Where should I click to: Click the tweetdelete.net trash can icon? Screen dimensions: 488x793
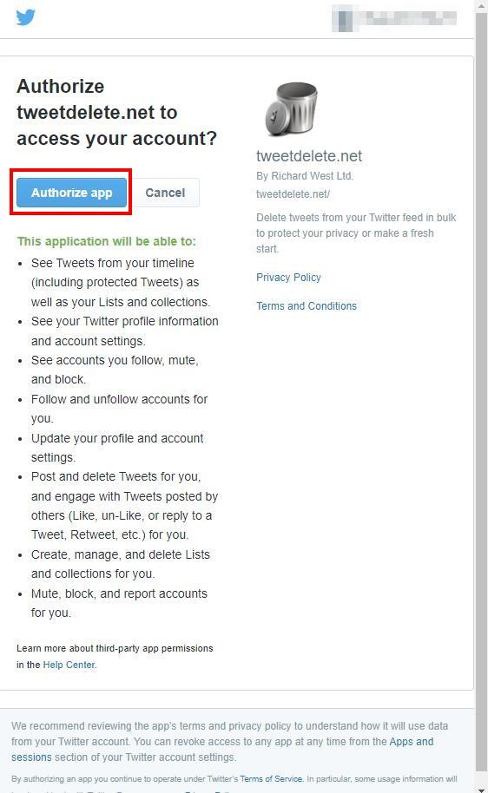pyautogui.click(x=292, y=108)
